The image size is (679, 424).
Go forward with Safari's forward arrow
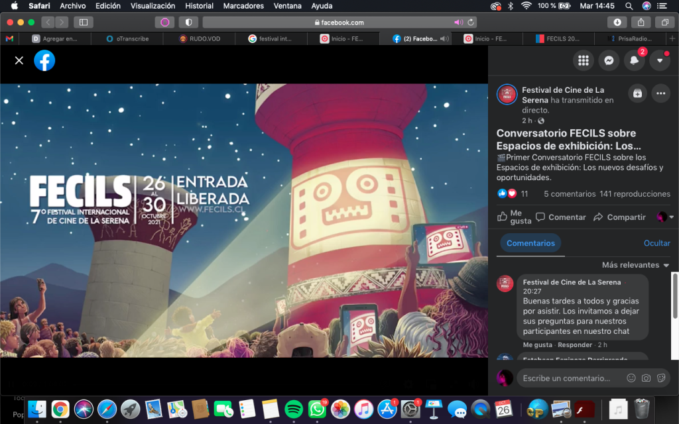click(62, 22)
